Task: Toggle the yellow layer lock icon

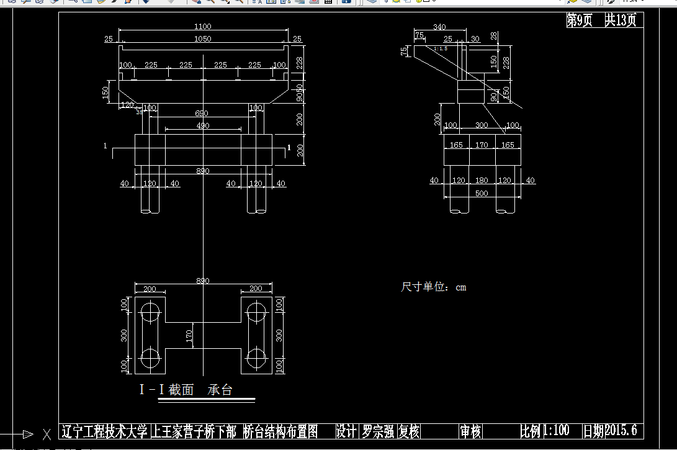Action: click(418, 2)
